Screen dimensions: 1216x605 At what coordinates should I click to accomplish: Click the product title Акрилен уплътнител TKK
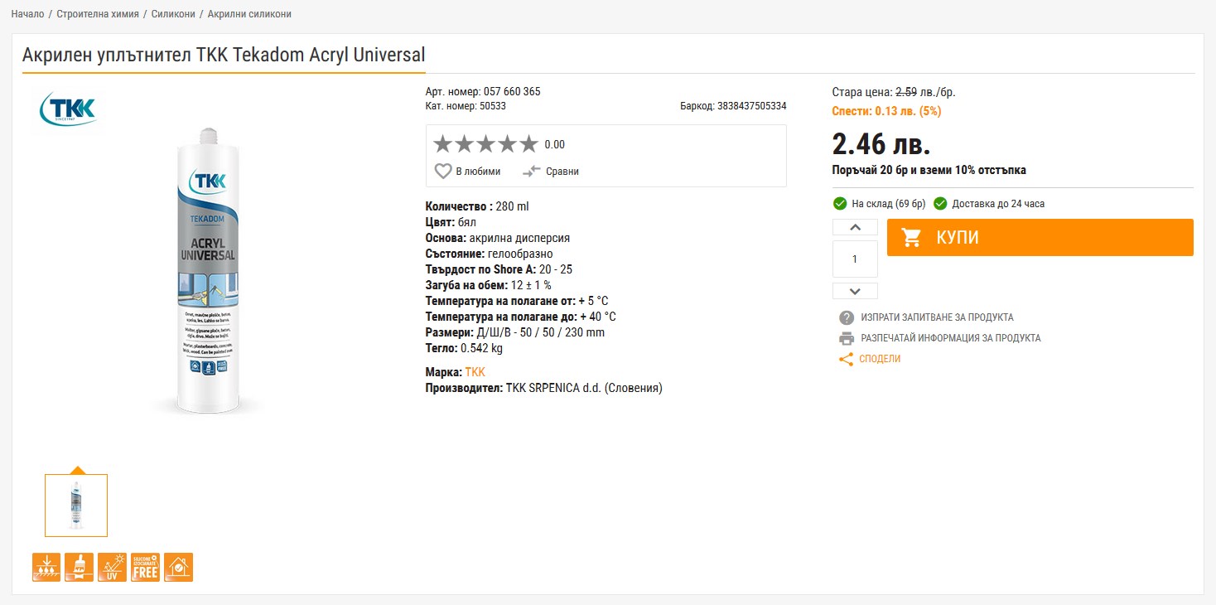coord(224,55)
